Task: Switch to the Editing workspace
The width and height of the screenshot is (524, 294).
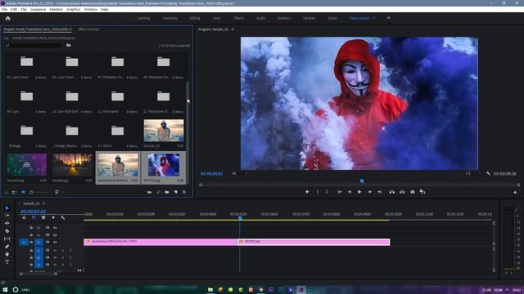Action: click(x=195, y=18)
